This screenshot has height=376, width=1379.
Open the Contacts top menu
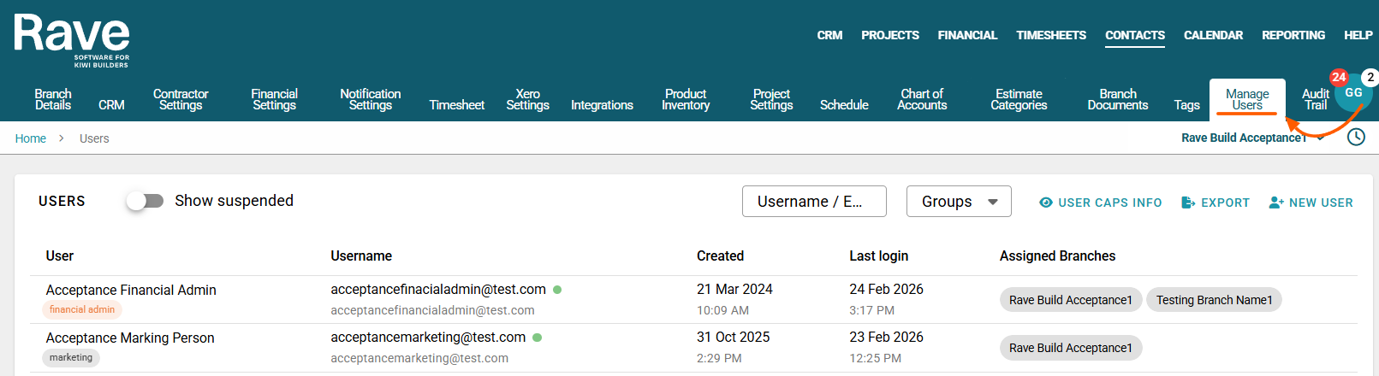[1134, 35]
